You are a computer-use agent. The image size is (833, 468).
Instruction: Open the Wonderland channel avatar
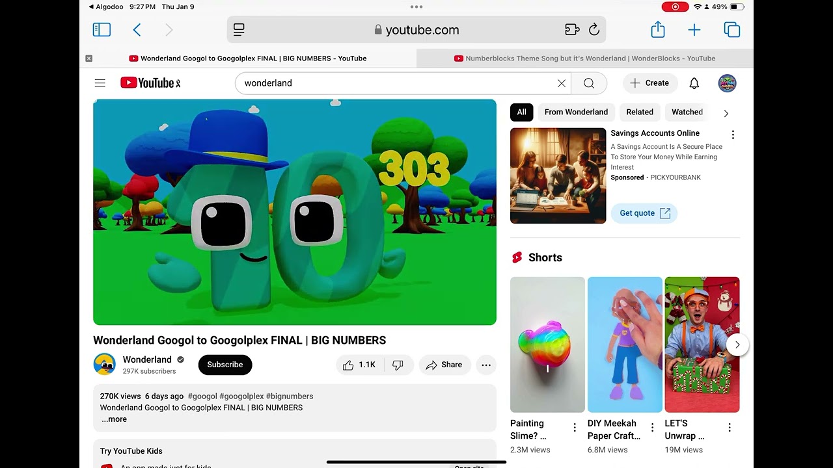tap(105, 365)
